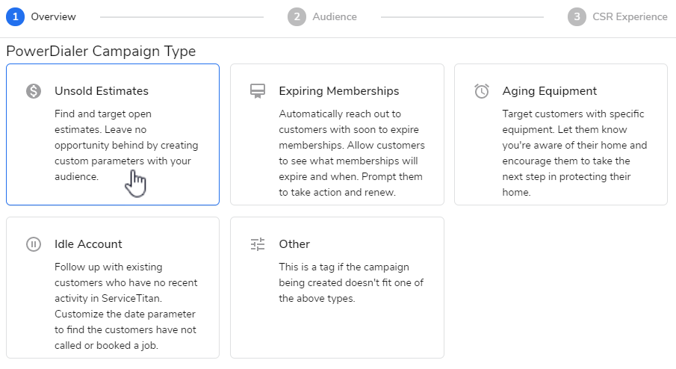Click the step 3 circle icon
This screenshot has height=369, width=676.
576,16
